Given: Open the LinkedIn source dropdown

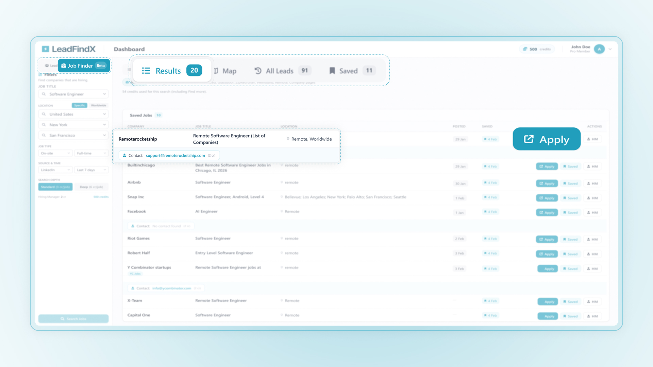Looking at the screenshot, I should click(x=55, y=170).
